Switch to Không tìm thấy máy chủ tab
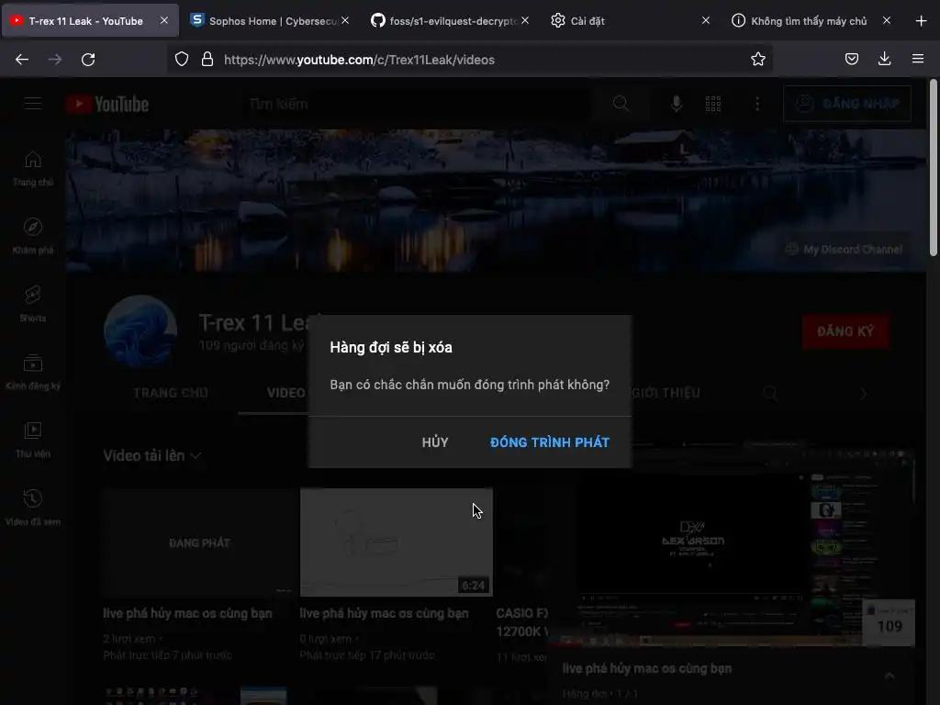Viewport: 940px width, 705px height. (x=809, y=21)
